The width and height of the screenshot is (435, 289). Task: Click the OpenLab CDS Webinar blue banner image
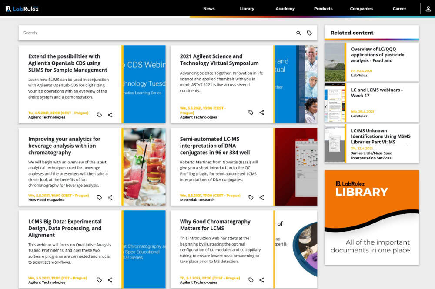(144, 84)
